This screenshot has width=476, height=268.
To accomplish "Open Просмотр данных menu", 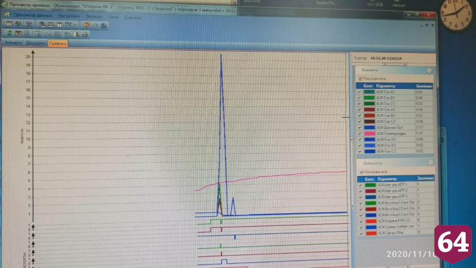I will 33,15.
